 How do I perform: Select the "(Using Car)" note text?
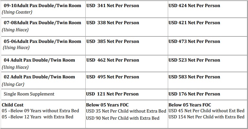click(13, 84)
